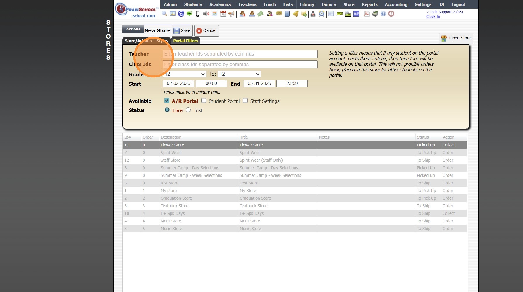Open the A/P accounts payable icon

click(357, 14)
